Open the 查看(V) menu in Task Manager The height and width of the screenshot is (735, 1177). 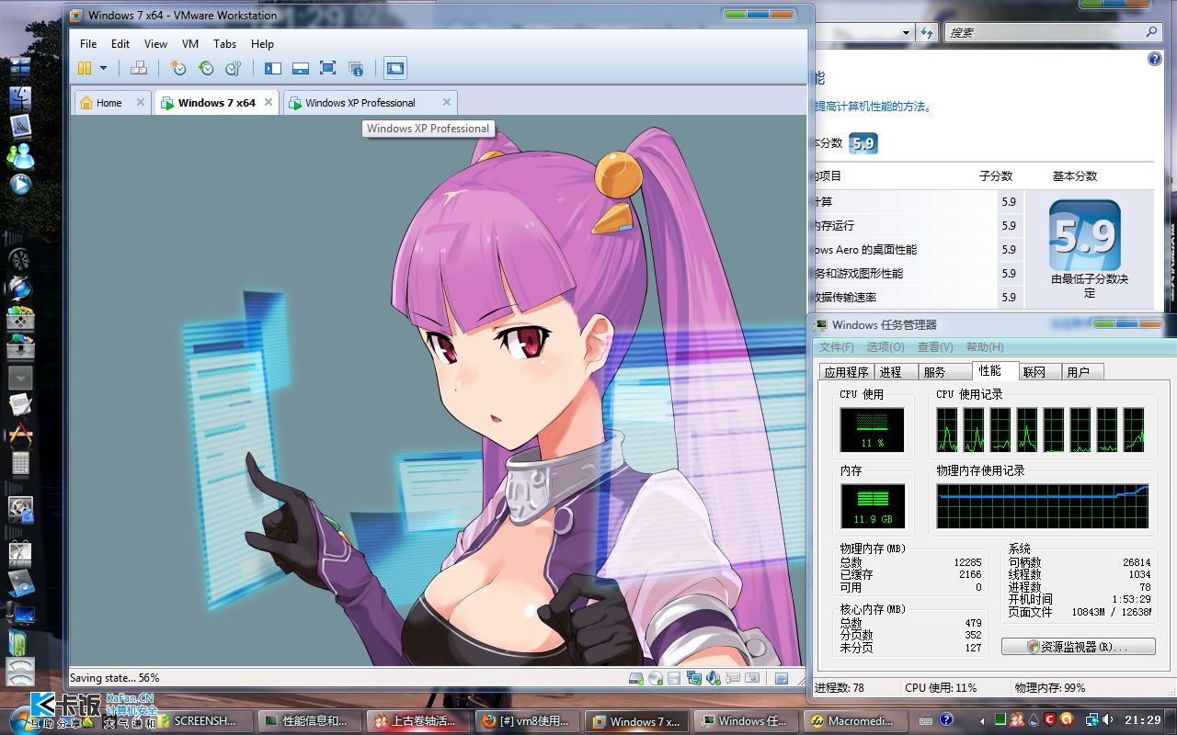point(935,347)
